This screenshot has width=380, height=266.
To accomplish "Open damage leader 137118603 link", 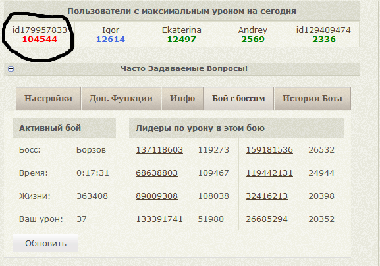I will tap(159, 150).
